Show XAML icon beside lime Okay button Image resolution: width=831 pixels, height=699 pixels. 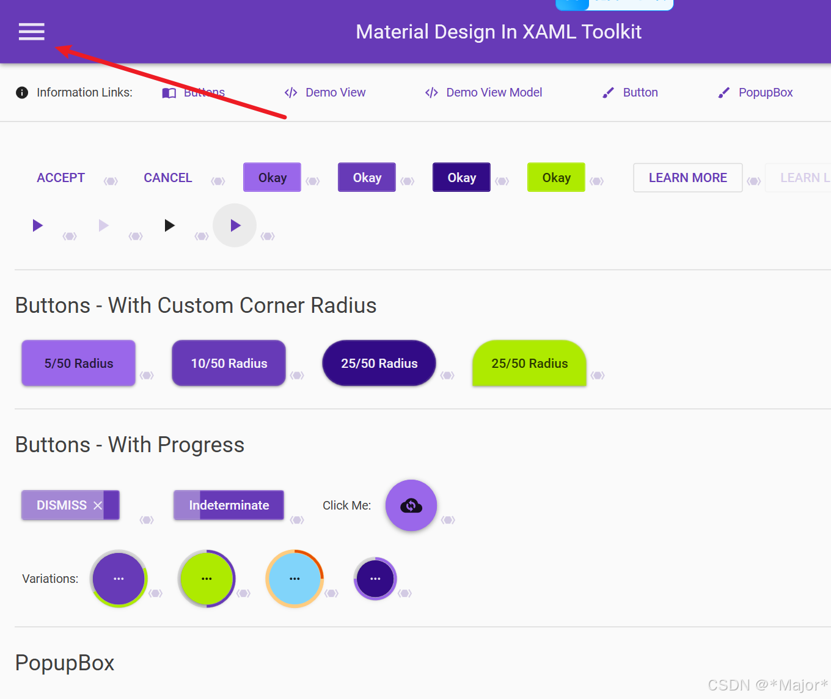point(597,181)
